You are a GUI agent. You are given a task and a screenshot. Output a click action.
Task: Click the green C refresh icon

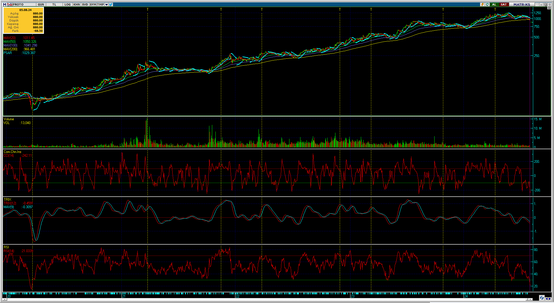point(487,4)
